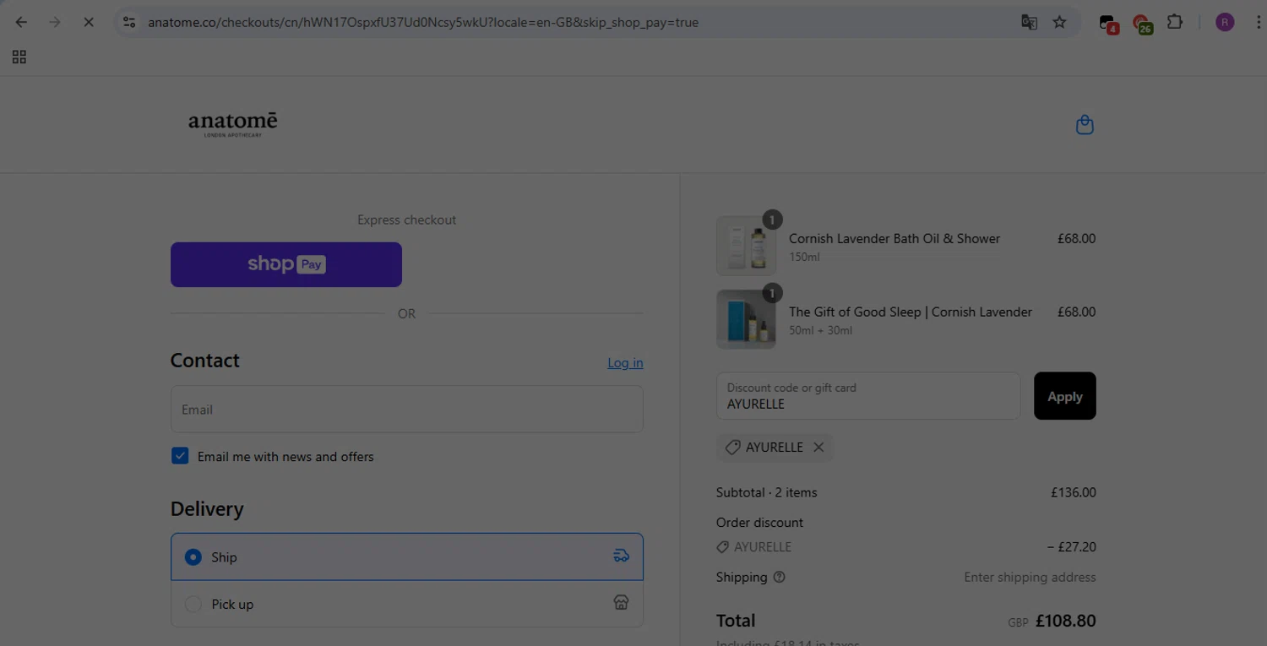
Task: Focus the Email input field
Action: (407, 410)
